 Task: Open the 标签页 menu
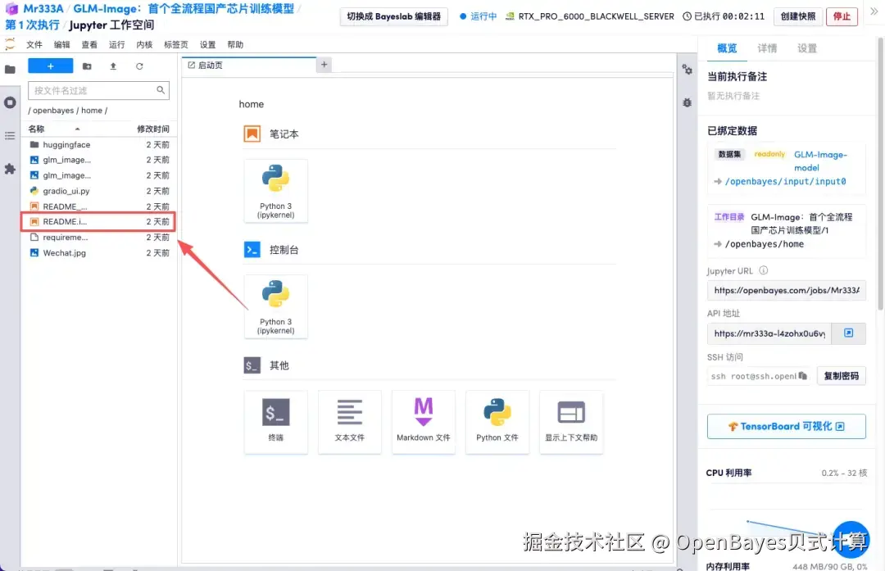click(176, 44)
